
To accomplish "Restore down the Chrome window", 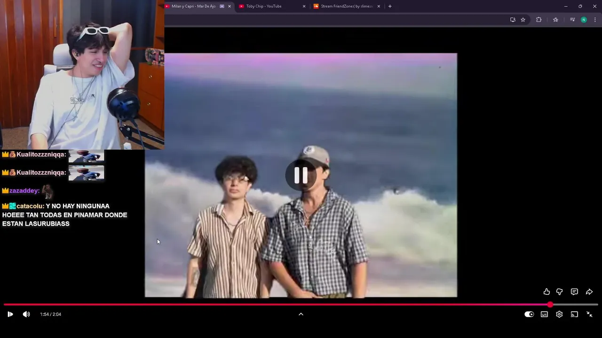I will coord(580,6).
